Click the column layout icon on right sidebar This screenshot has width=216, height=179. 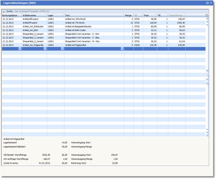(207, 71)
